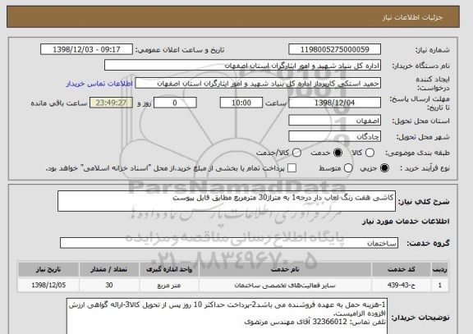Click the service name cell سایر فعالیت‌های تخصصی ساختمان
The image size is (473, 334).
click(x=285, y=285)
